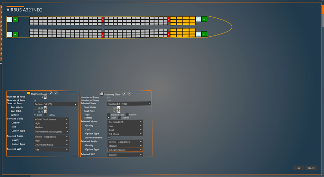Open Economy video Quality Low dropdown
The image size is (324, 177).
pos(125,126)
